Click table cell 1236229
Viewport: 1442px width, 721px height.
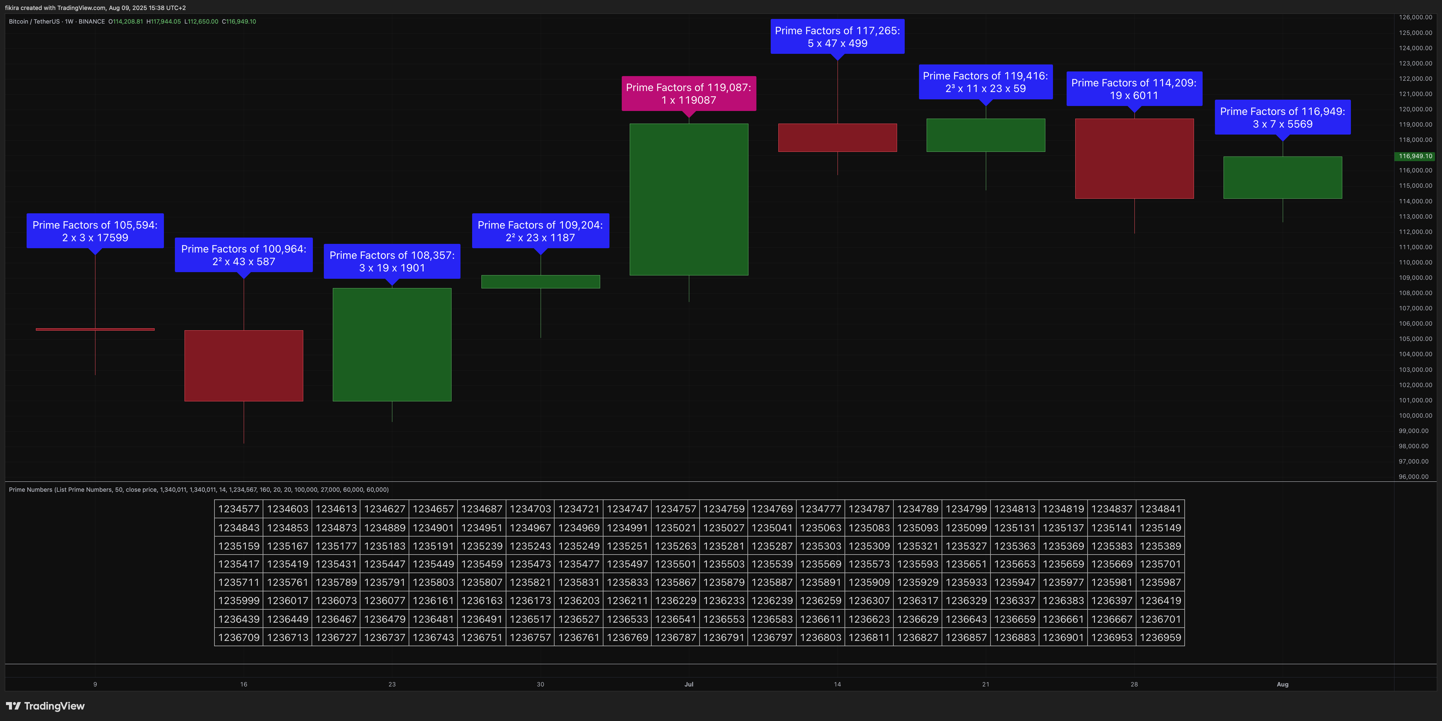click(x=676, y=601)
